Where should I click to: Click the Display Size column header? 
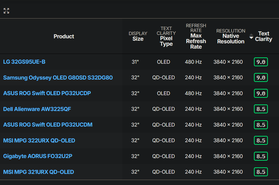click(138, 36)
